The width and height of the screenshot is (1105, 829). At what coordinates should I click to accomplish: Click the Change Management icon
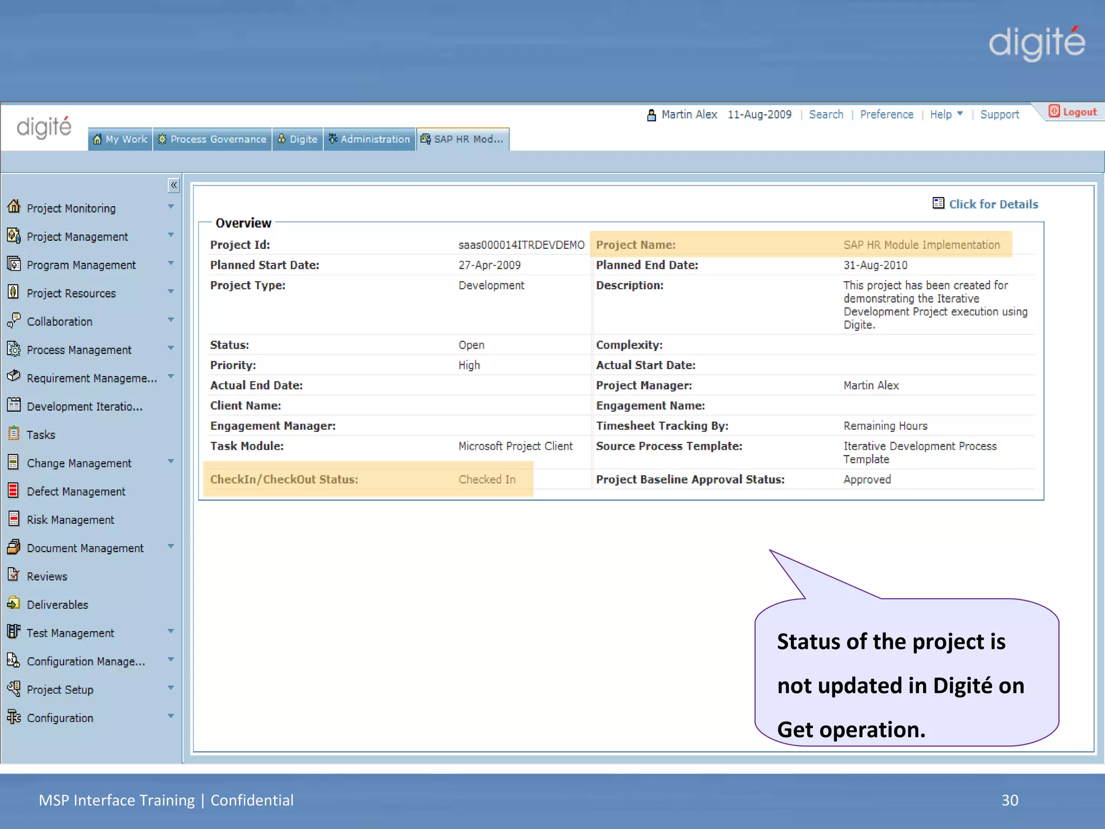14,461
